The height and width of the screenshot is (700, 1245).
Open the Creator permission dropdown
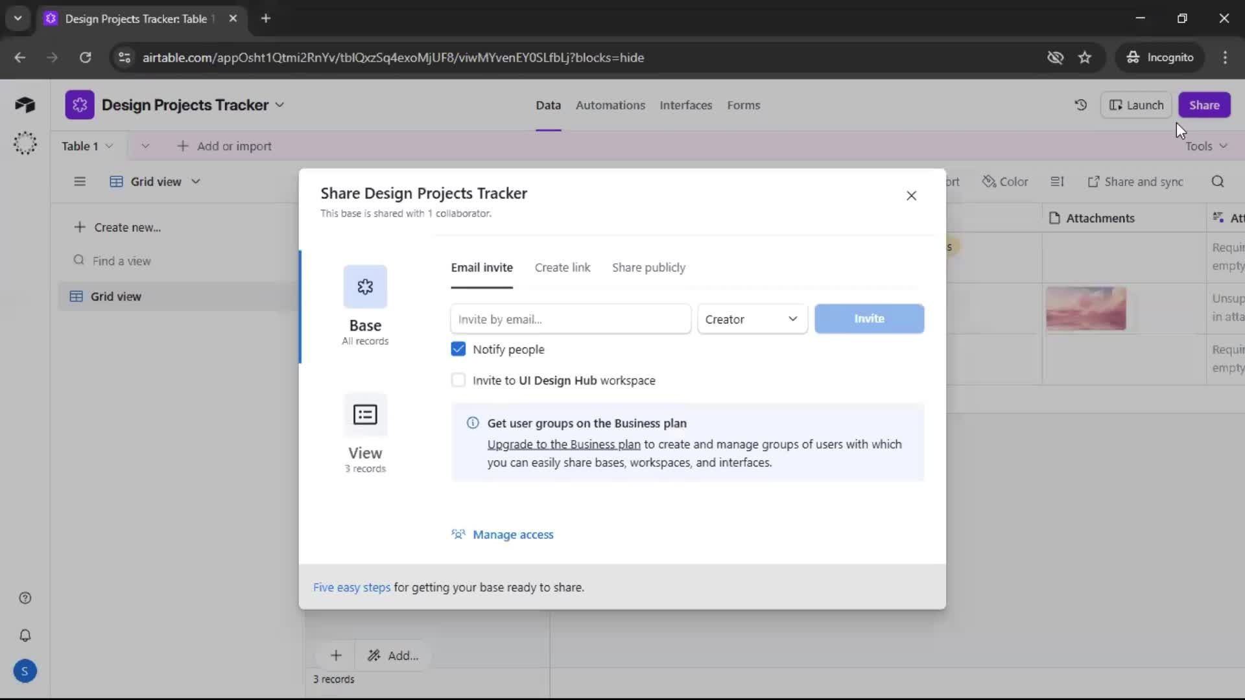752,319
